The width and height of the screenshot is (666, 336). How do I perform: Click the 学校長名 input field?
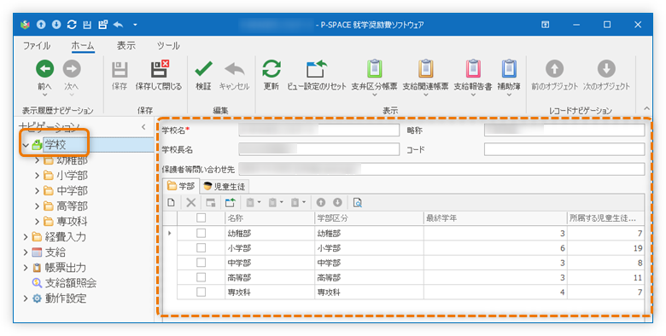pos(319,149)
